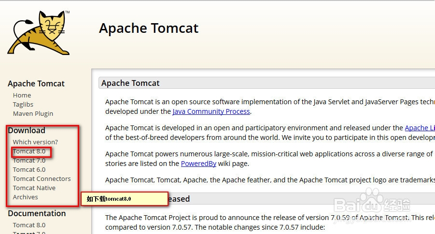Click the Documentation sidebar heading
The height and width of the screenshot is (234, 435).
point(37,213)
